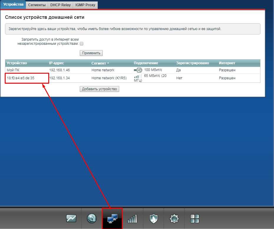
Task: Open the Мой ПК device entry
Action: (x=13, y=70)
